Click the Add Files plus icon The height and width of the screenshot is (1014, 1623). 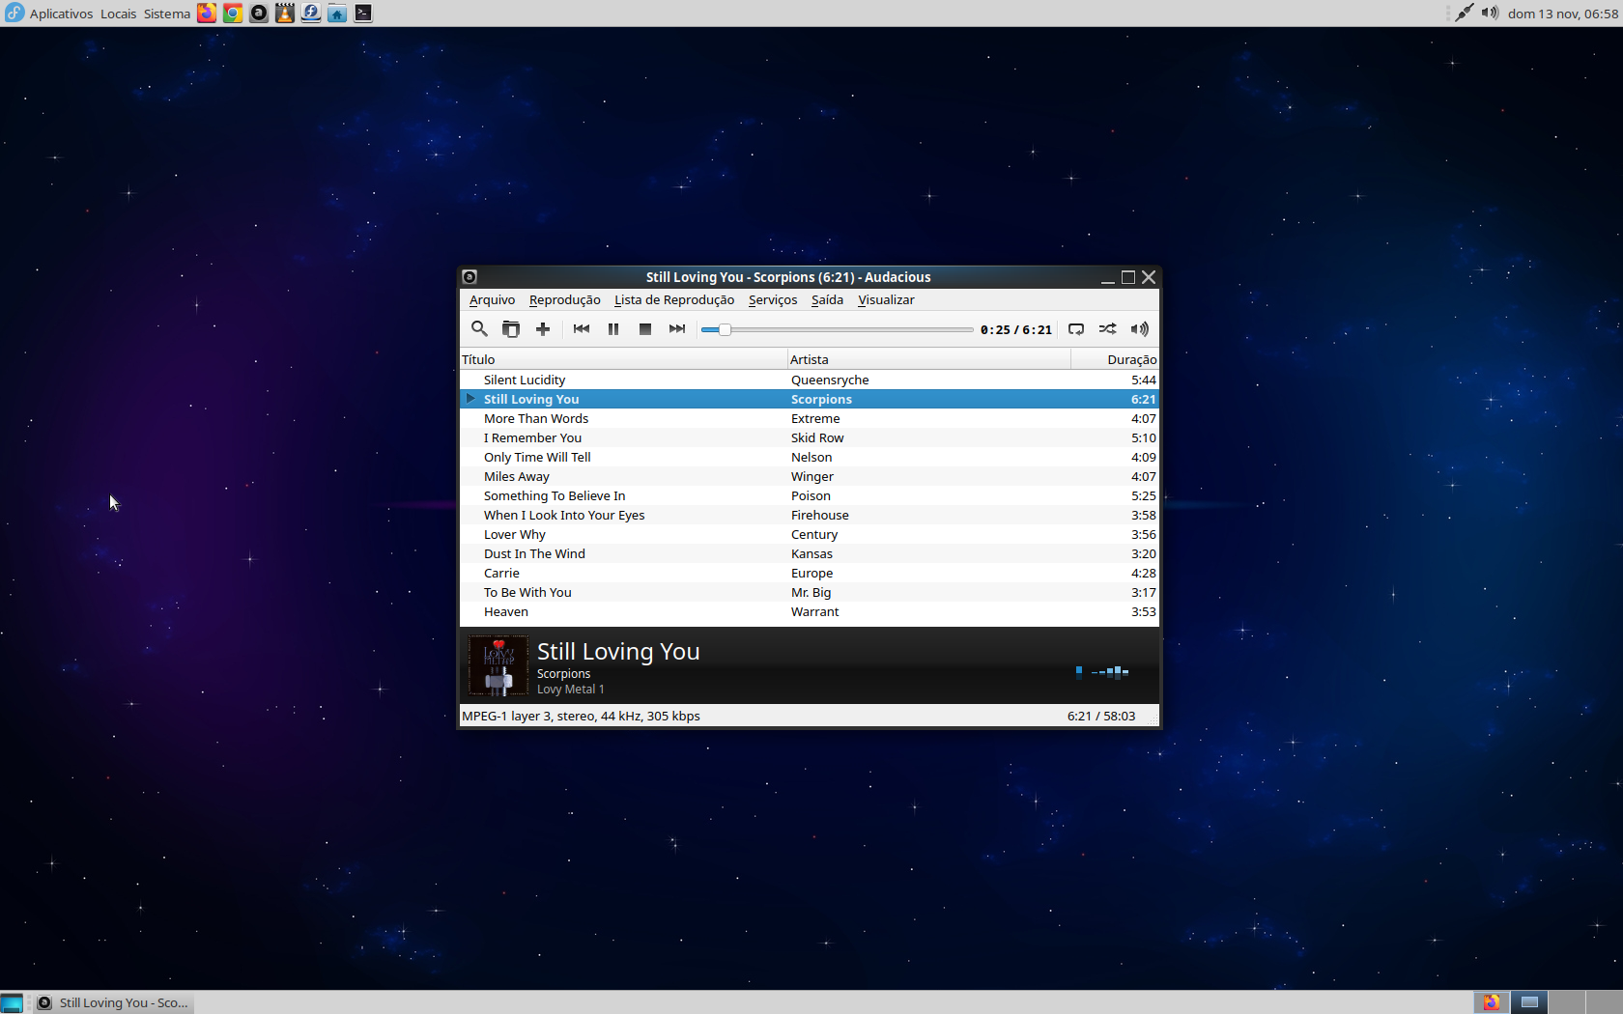tap(543, 329)
